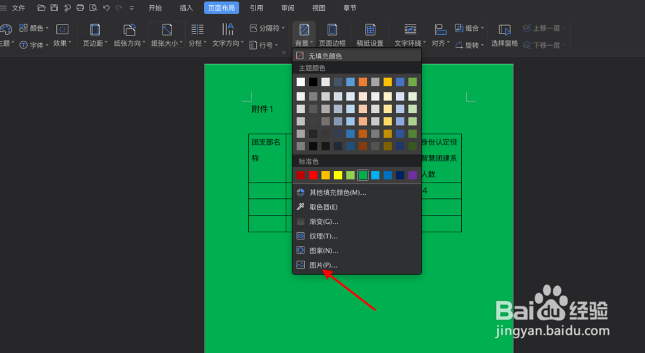Screen dimensions: 645x353
Task: Open the Colors (颜色) dropdown
Action: [34, 28]
